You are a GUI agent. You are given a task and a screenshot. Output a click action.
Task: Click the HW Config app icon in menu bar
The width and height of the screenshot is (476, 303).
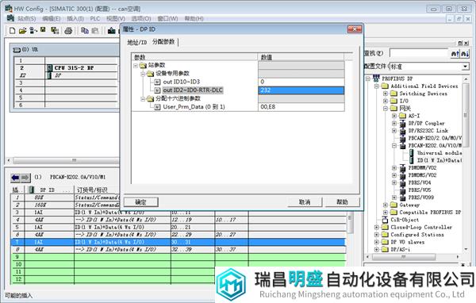coord(10,18)
